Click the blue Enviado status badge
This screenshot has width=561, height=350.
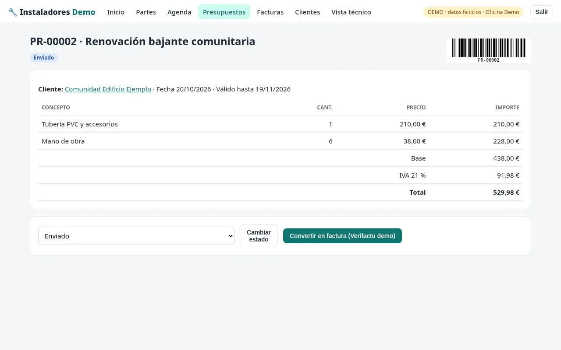pyautogui.click(x=44, y=58)
